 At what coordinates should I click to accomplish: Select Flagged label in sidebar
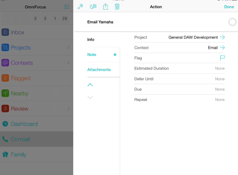coord(21,78)
